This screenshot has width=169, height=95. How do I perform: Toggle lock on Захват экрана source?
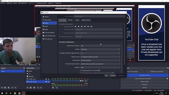point(49,82)
